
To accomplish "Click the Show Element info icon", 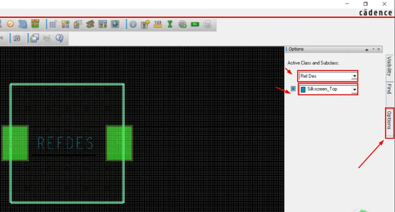I will [133, 24].
